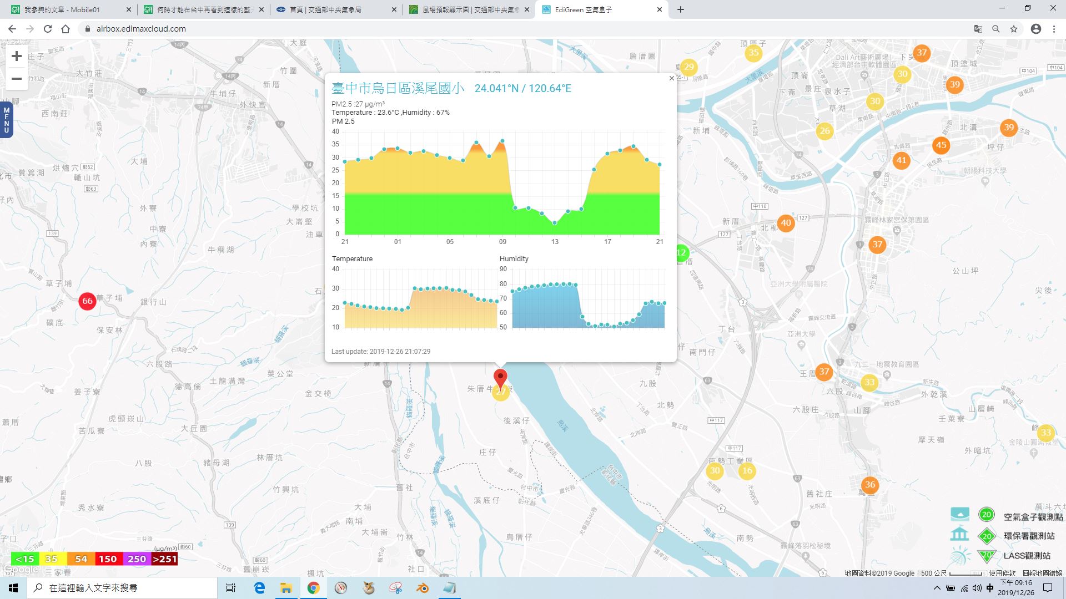Click the purple 250 color scale swatch
Image resolution: width=1066 pixels, height=599 pixels.
tap(137, 559)
